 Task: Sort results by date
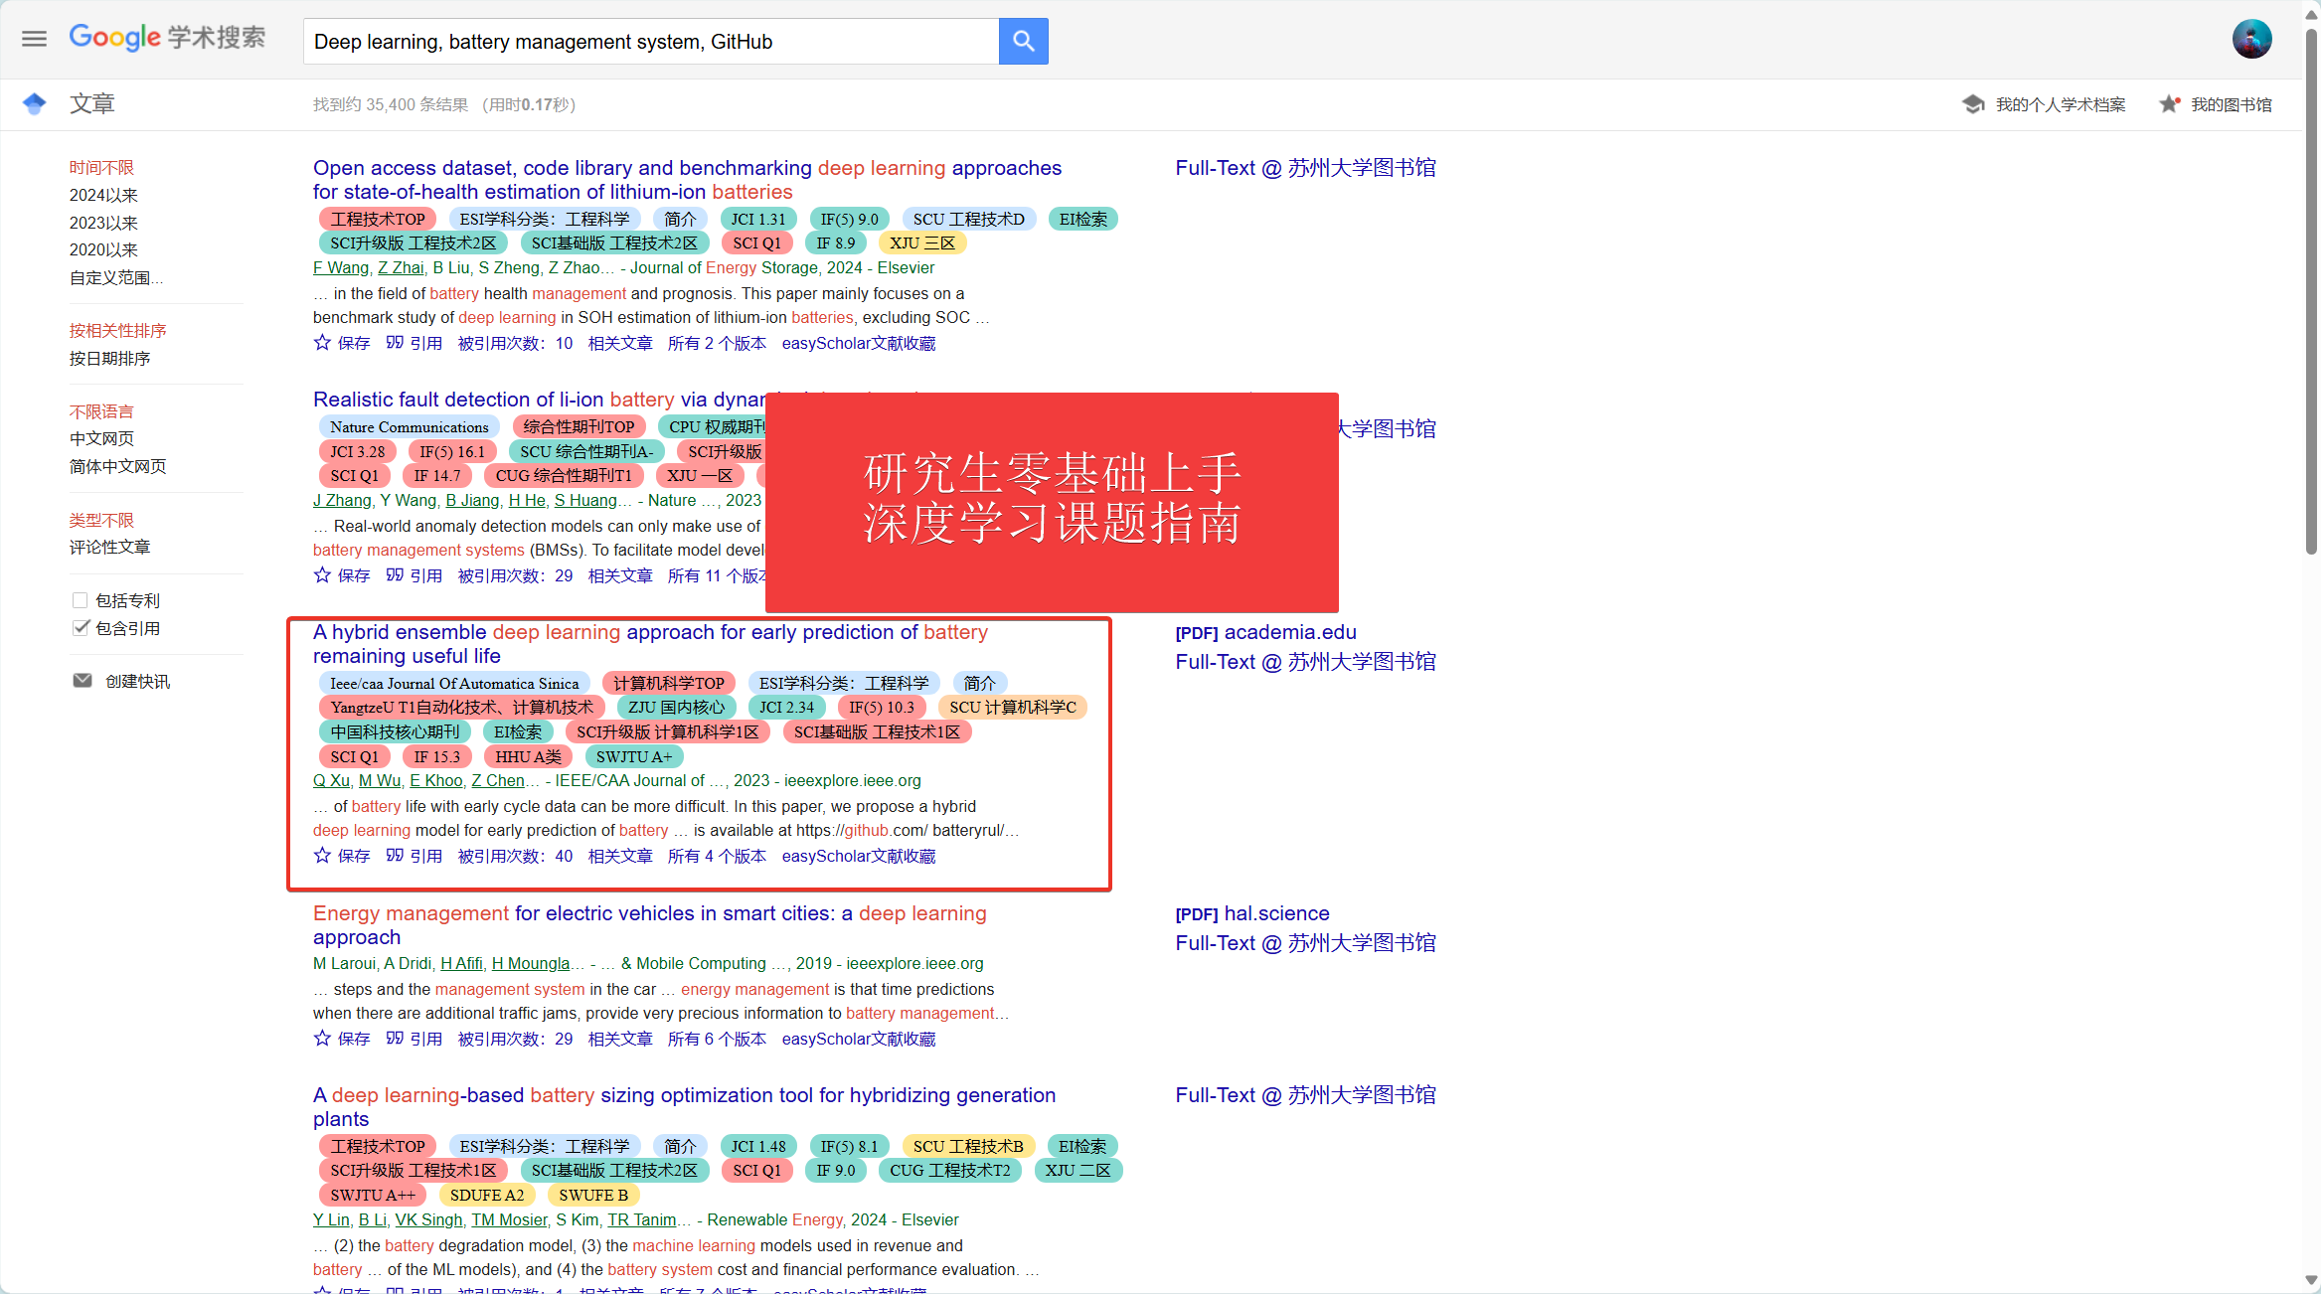pyautogui.click(x=109, y=358)
